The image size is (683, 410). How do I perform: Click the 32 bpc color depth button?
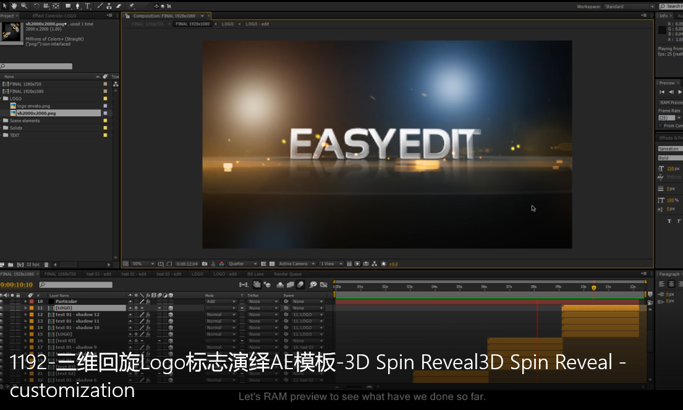point(33,265)
